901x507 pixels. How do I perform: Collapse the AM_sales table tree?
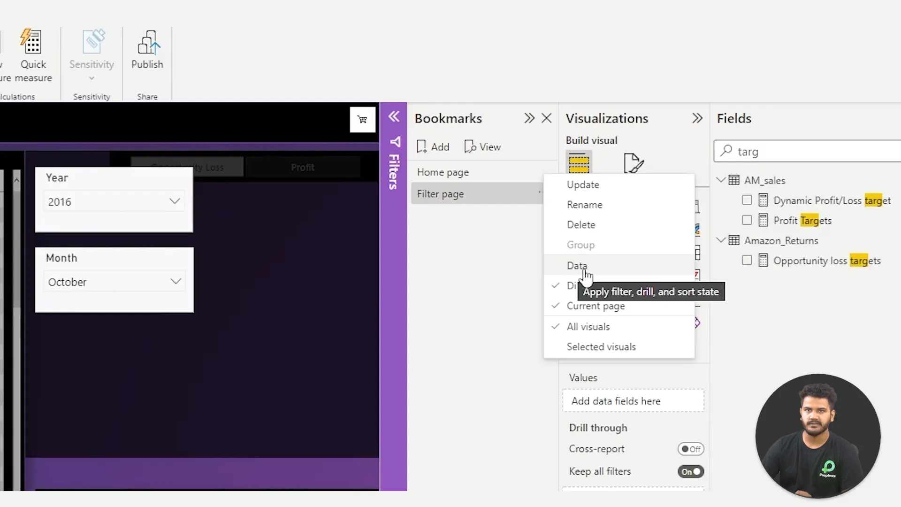[x=721, y=180]
